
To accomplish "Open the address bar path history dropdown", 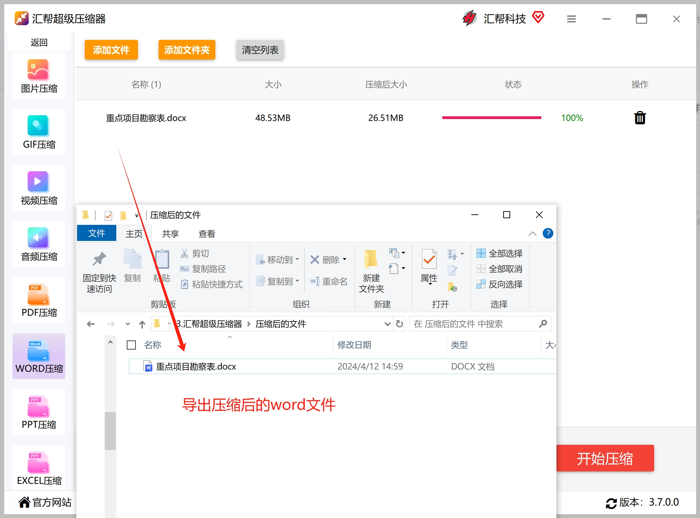I will [387, 324].
